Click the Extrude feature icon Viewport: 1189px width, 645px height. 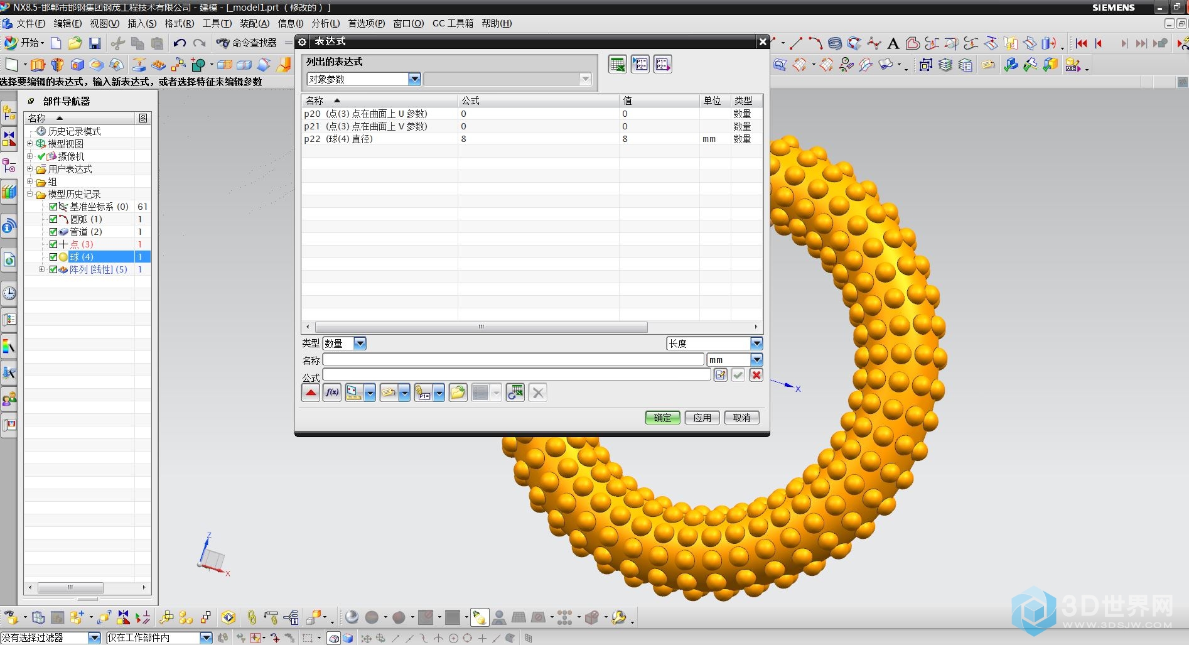pyautogui.click(x=38, y=65)
